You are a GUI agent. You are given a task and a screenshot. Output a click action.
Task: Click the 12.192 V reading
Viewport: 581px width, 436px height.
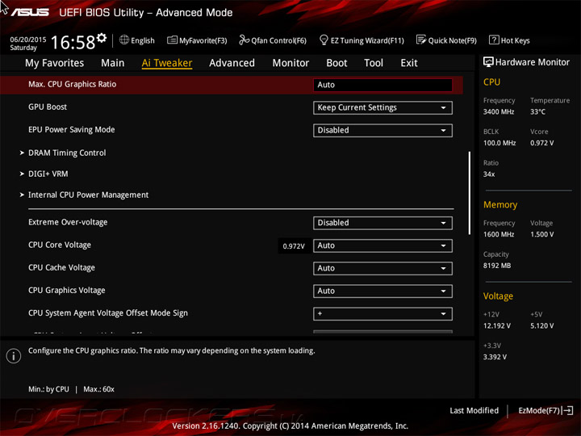pos(497,326)
